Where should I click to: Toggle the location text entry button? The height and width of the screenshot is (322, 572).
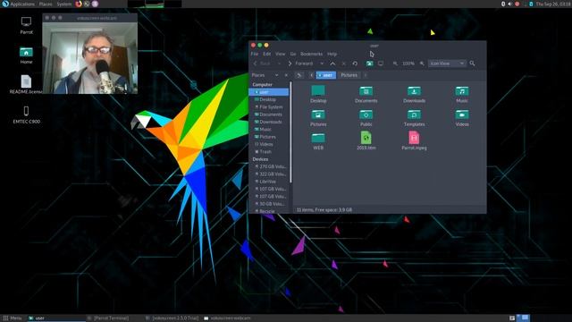[299, 75]
